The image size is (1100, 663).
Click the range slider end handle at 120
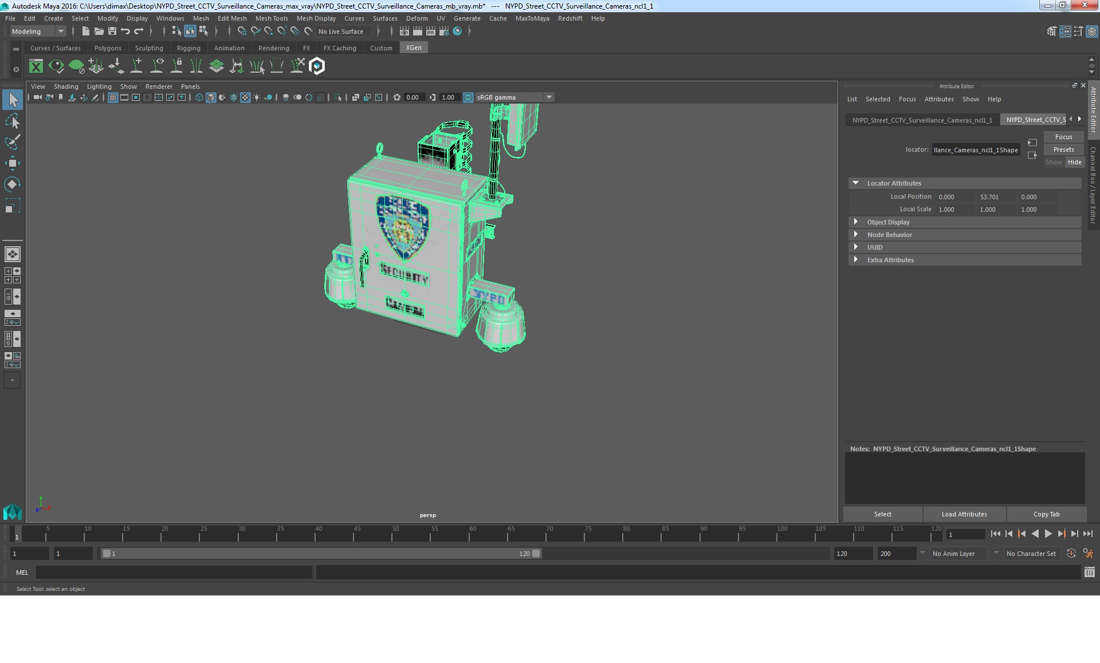pyautogui.click(x=536, y=554)
